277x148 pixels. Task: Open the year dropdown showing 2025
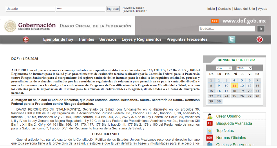pyautogui.click(x=244, y=68)
